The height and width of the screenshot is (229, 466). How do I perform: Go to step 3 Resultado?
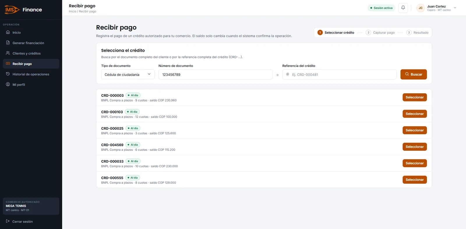click(417, 33)
